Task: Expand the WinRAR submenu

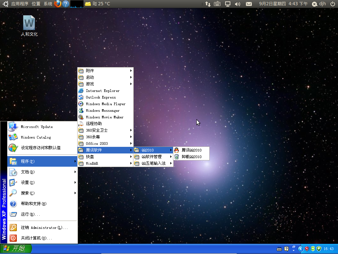Action: pyautogui.click(x=105, y=163)
